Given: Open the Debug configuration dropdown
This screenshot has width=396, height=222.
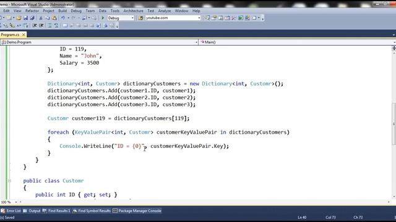Looking at the screenshot, I should pos(132,18).
